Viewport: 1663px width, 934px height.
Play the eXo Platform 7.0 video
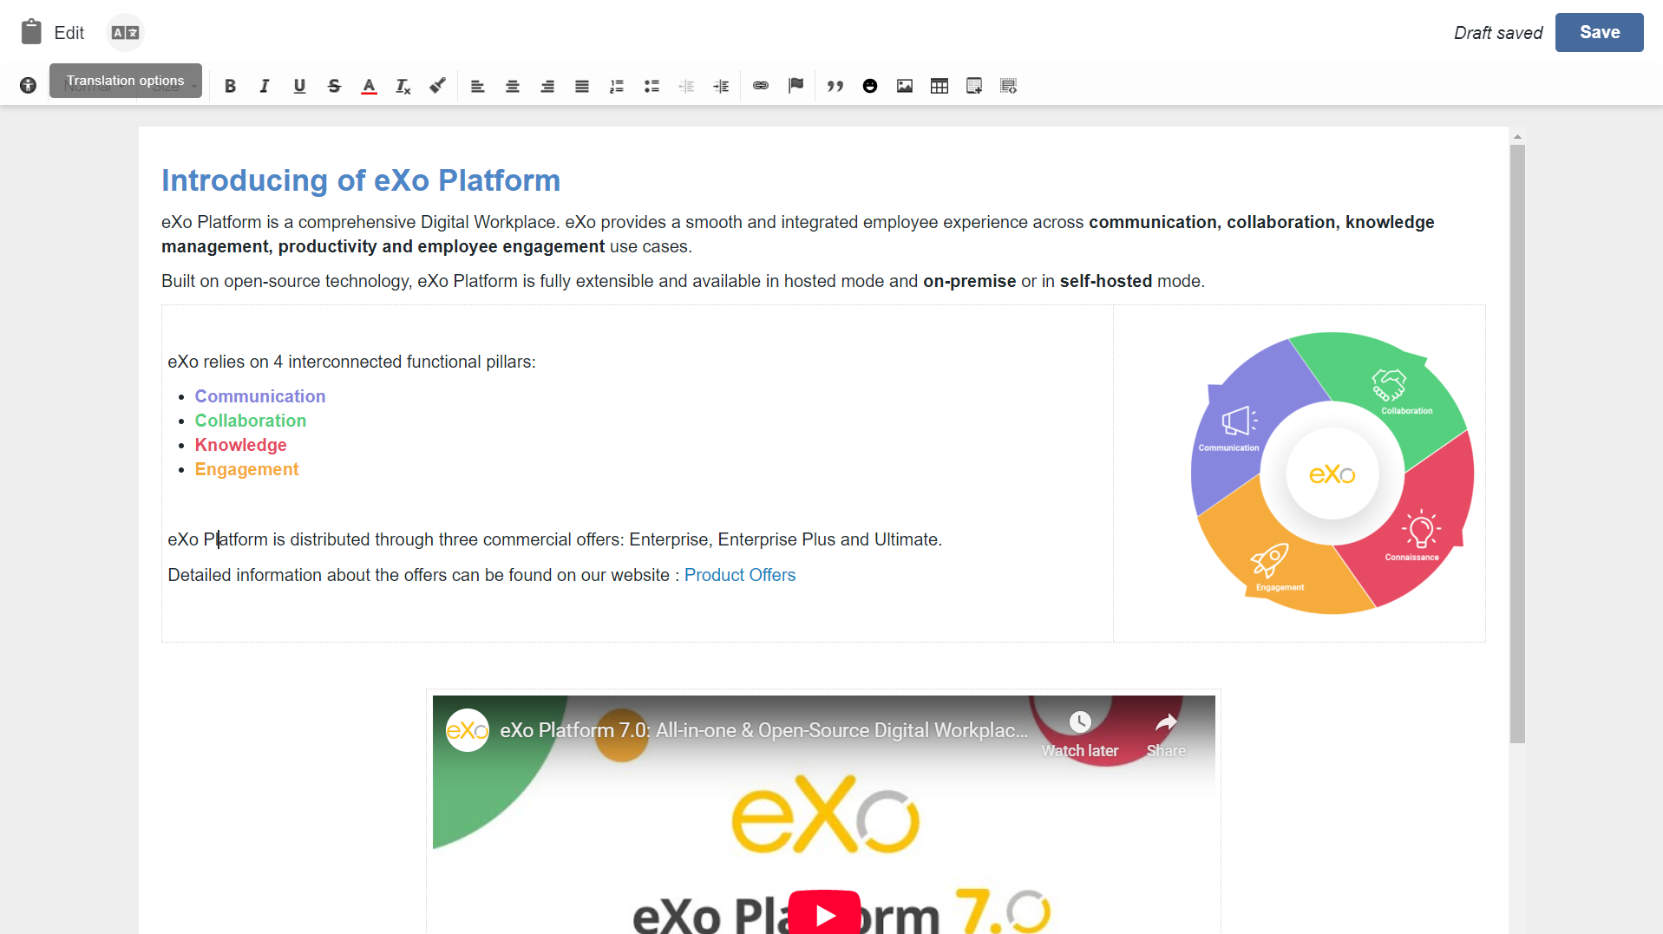[824, 913]
